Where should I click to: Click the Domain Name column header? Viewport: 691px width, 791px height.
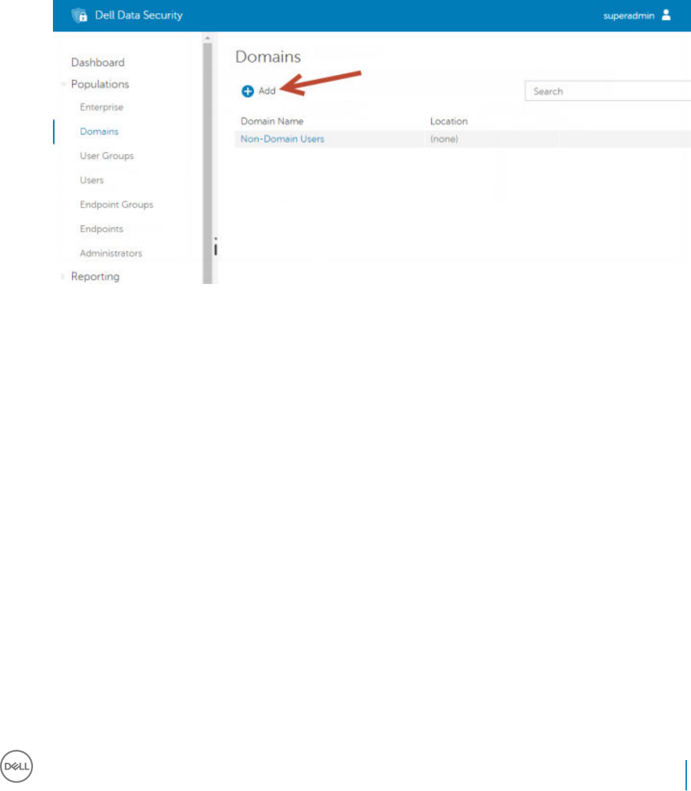click(272, 121)
